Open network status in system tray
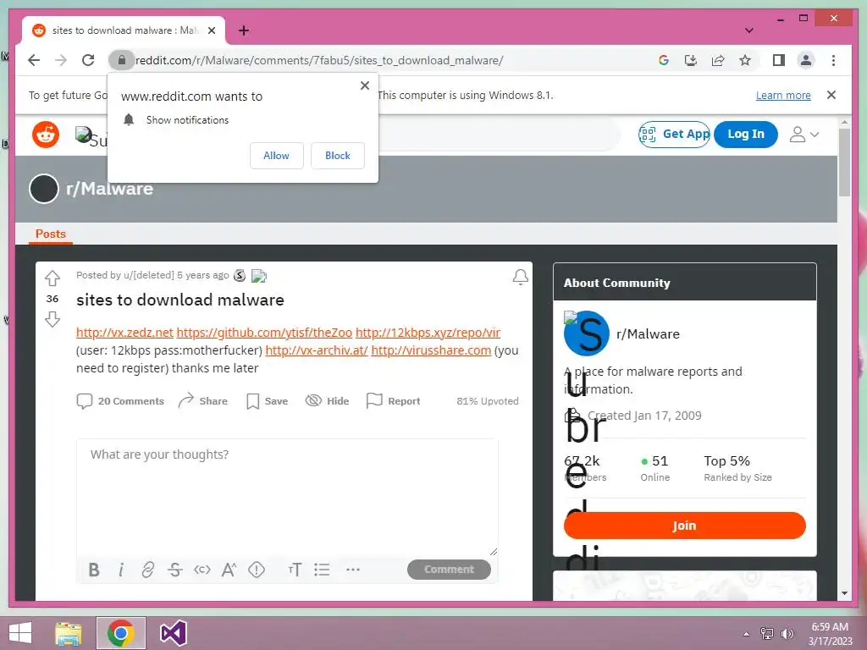This screenshot has width=867, height=650. point(767,633)
